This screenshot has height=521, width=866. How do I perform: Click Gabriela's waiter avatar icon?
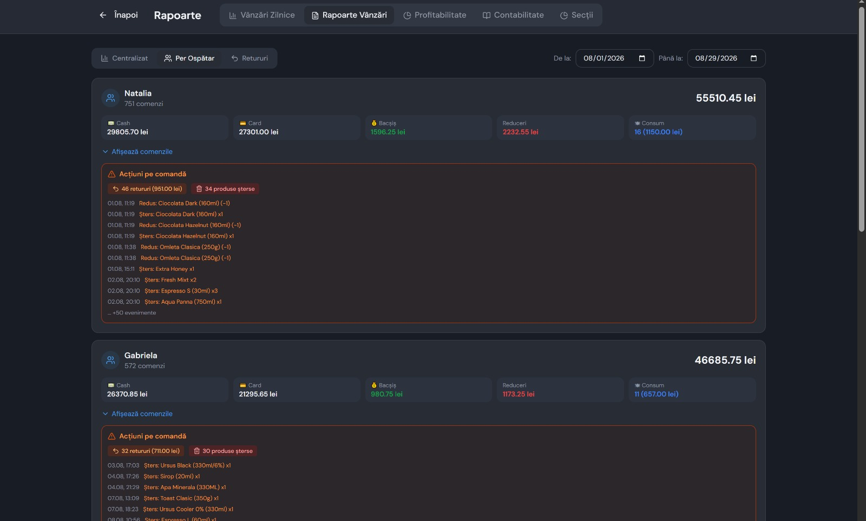pyautogui.click(x=110, y=360)
